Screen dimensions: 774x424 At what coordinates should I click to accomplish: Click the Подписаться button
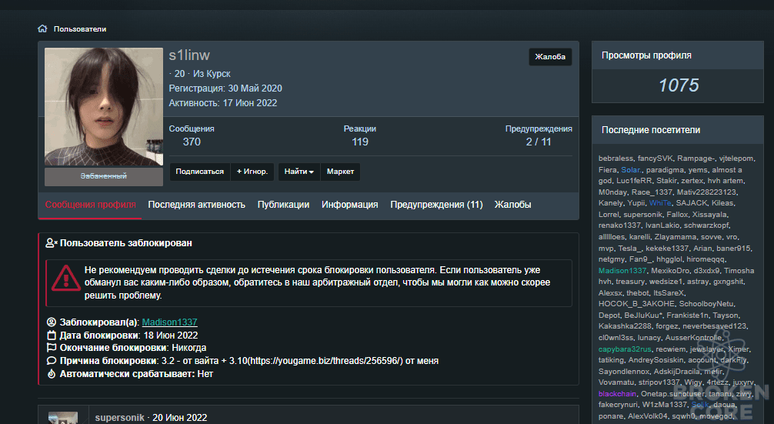tap(199, 172)
